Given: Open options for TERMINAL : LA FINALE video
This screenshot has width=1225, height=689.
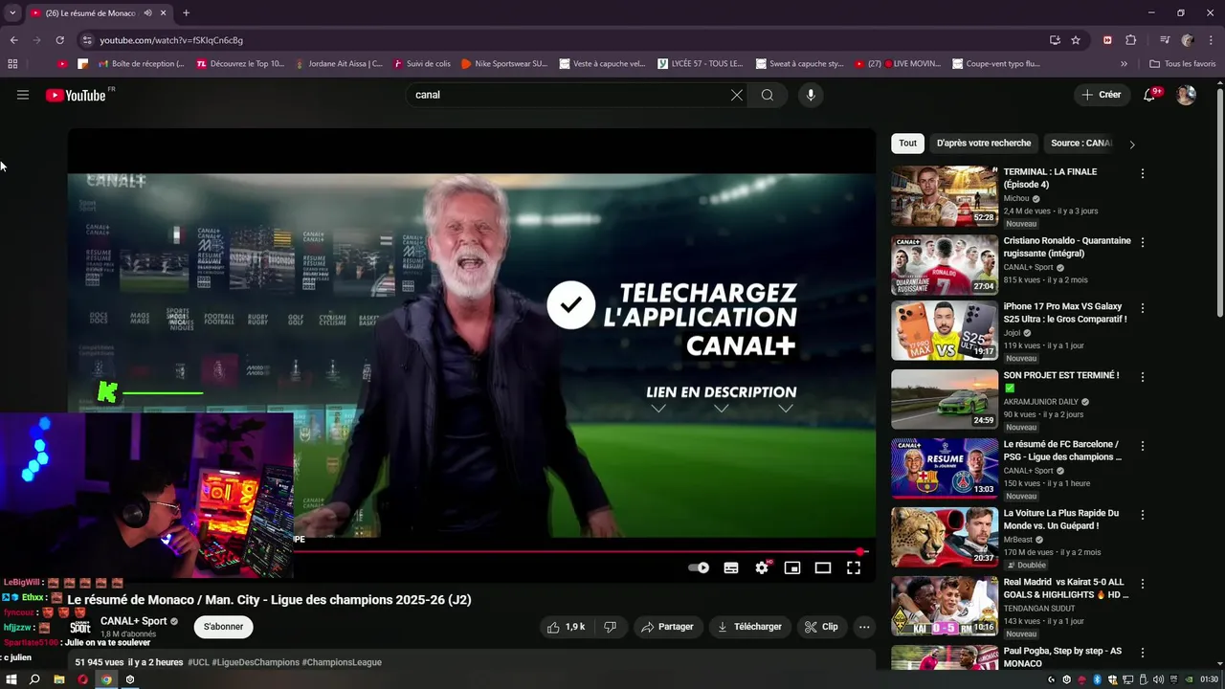Looking at the screenshot, I should 1142,173.
